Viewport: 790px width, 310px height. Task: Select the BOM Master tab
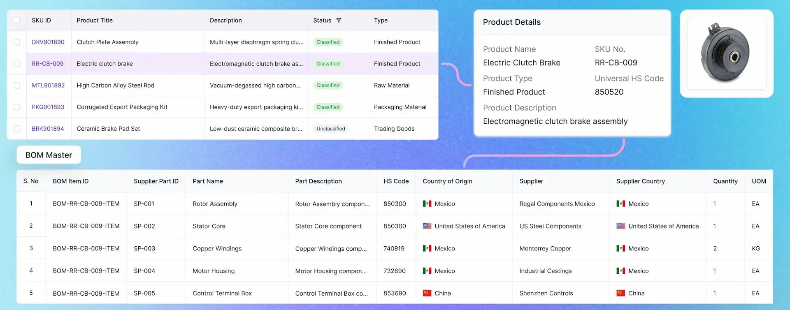click(49, 155)
